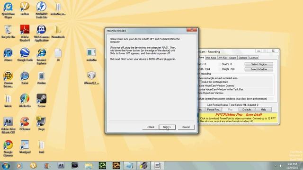Switch to the Options tab in HyperCam
Image resolution: width=303 pixels, height=170 pixels.
tap(243, 58)
